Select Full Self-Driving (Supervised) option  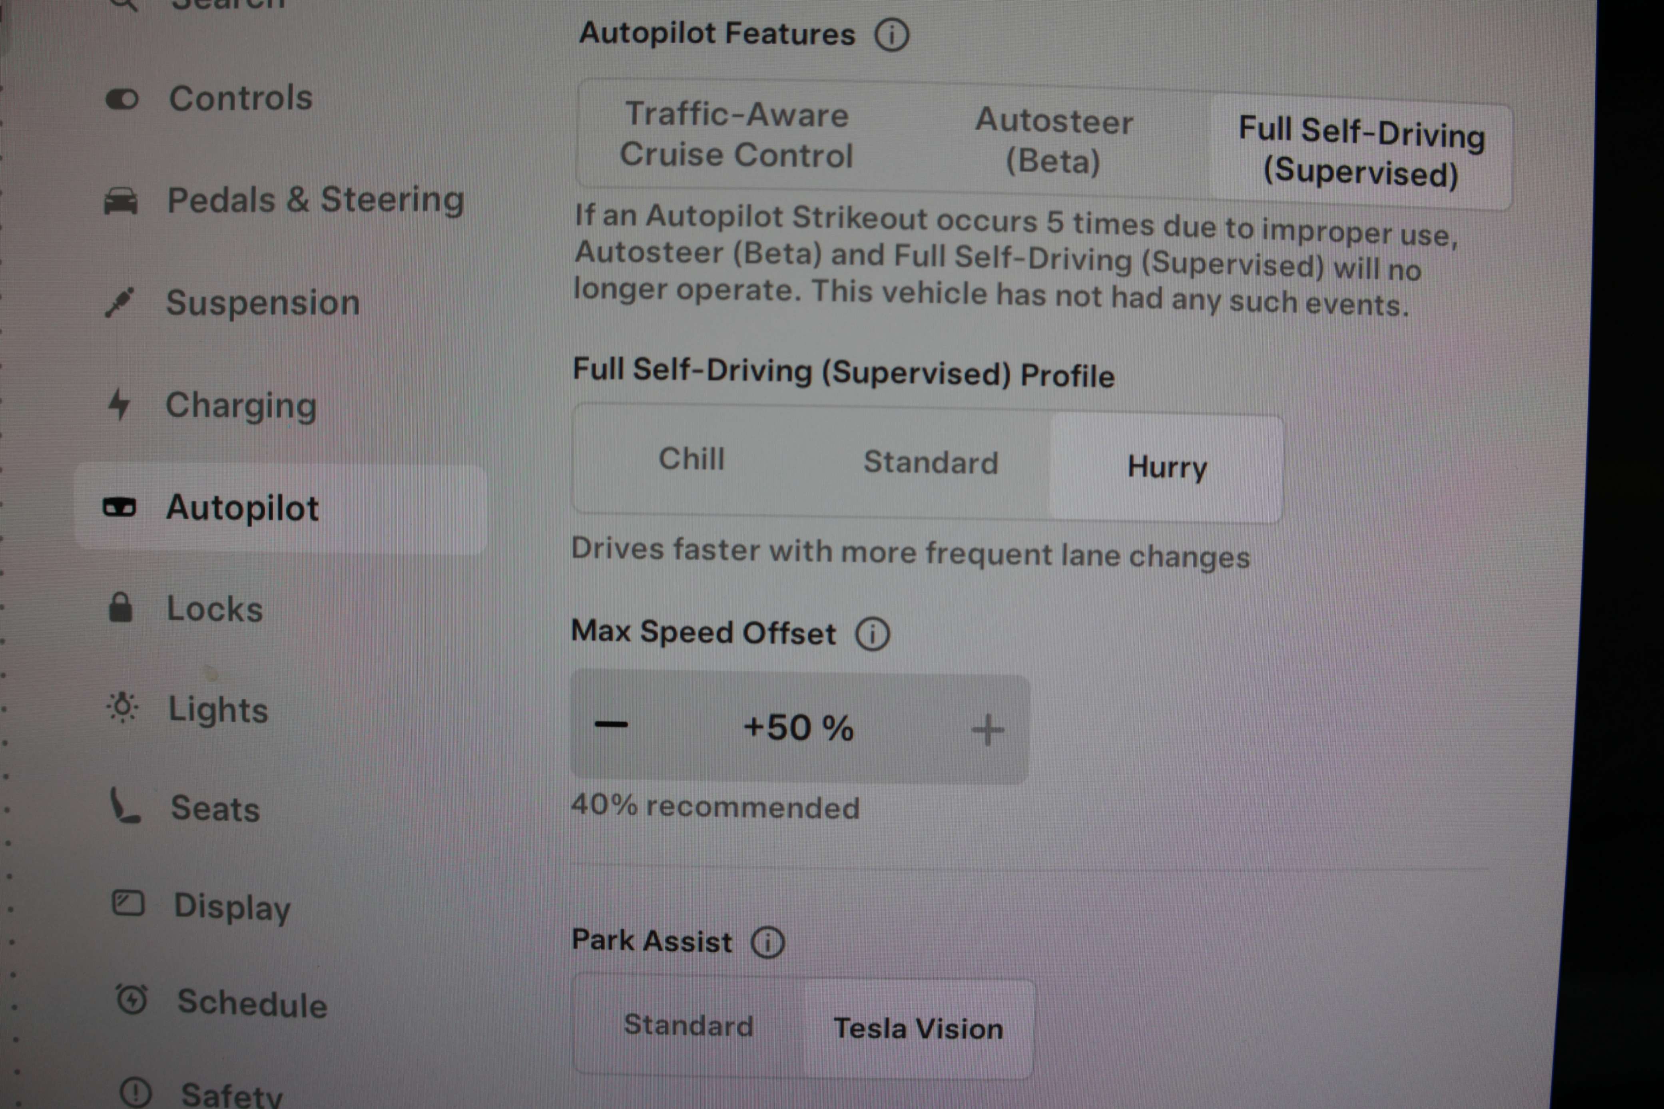1361,152
